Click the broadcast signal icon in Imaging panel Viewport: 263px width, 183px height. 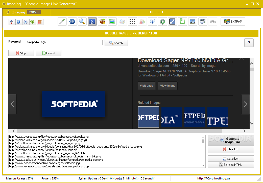pos(26,22)
